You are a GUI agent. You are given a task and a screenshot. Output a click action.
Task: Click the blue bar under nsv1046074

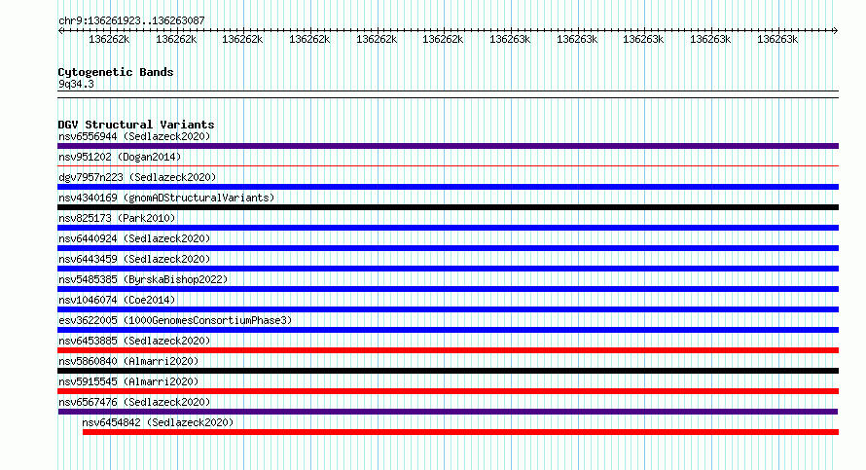[448, 309]
